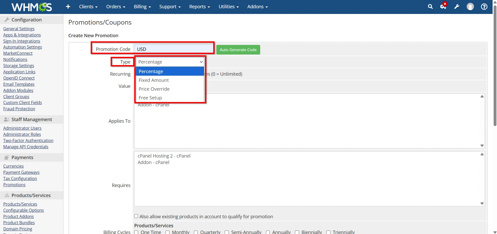Screen dimensions: 497x234
Task: Check the Triennially billing cycle
Action: [x=328, y=232]
